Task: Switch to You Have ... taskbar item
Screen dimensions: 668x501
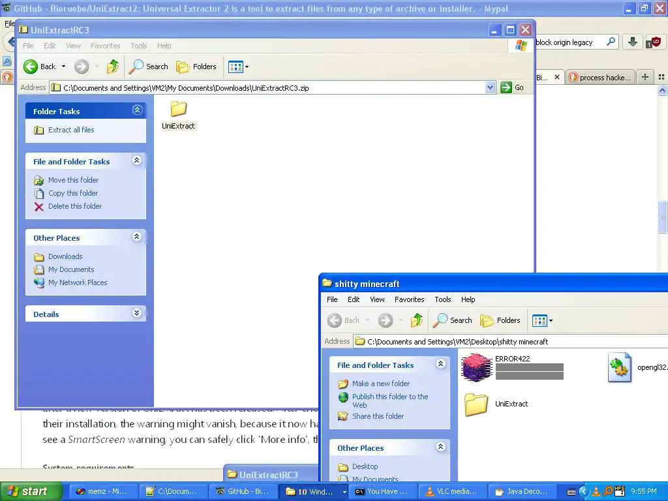Action: 384,492
